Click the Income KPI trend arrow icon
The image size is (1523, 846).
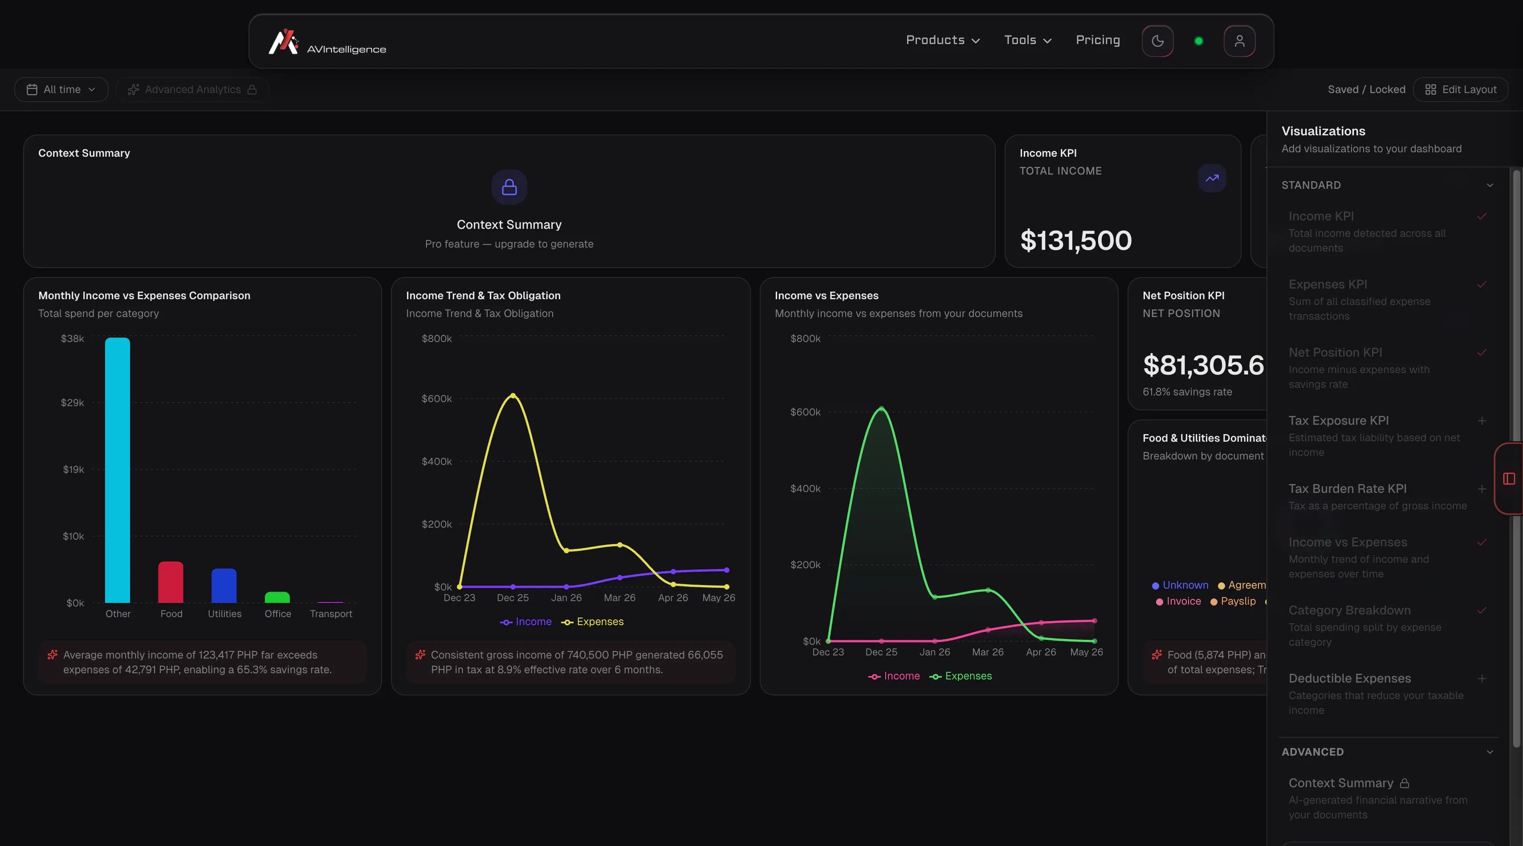(1211, 178)
